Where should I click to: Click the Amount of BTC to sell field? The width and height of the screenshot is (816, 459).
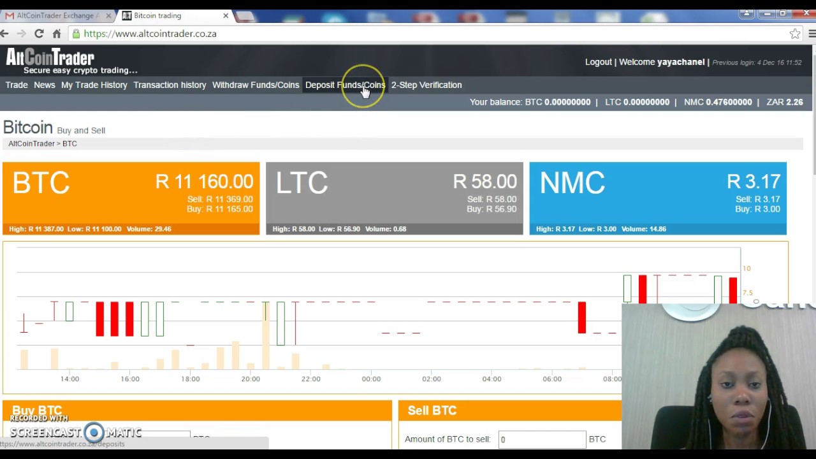pyautogui.click(x=542, y=439)
